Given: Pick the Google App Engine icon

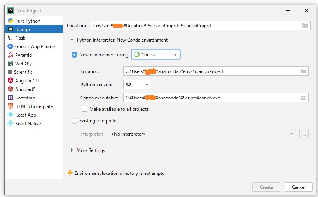Looking at the screenshot, I should pos(10,46).
